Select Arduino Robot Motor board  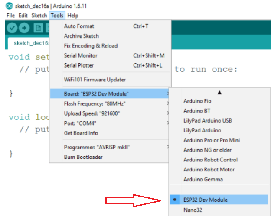(x=219, y=170)
